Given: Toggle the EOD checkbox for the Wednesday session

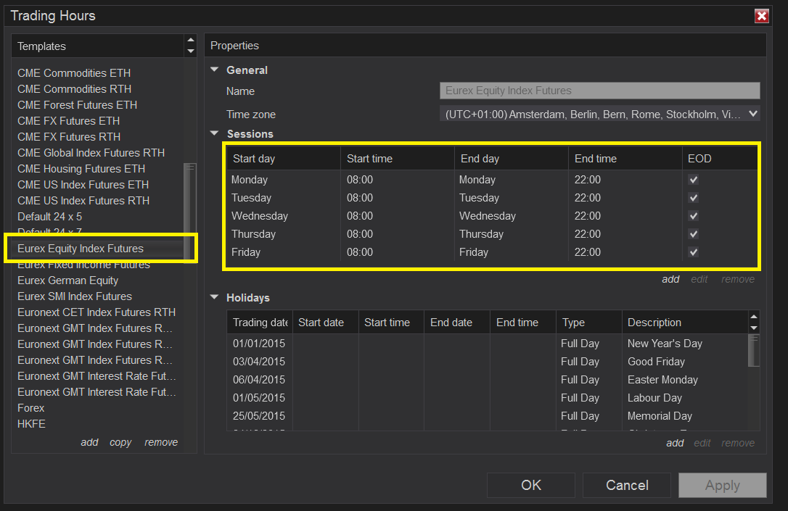Looking at the screenshot, I should (693, 216).
